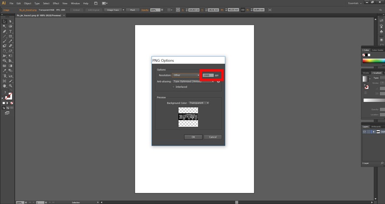The height and width of the screenshot is (204, 385).
Task: Select the Width tool
Action: click(x=4, y=56)
